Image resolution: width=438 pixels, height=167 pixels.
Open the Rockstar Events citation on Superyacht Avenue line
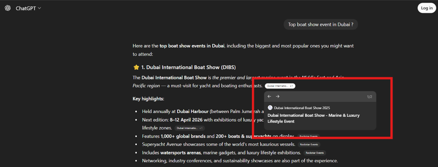click(x=309, y=145)
